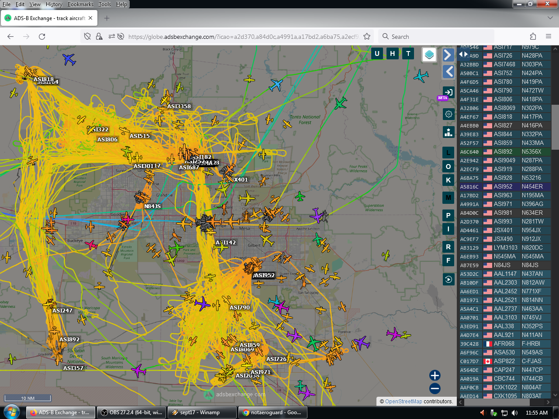Open a new browser tab
The image size is (559, 419).
coord(107,18)
